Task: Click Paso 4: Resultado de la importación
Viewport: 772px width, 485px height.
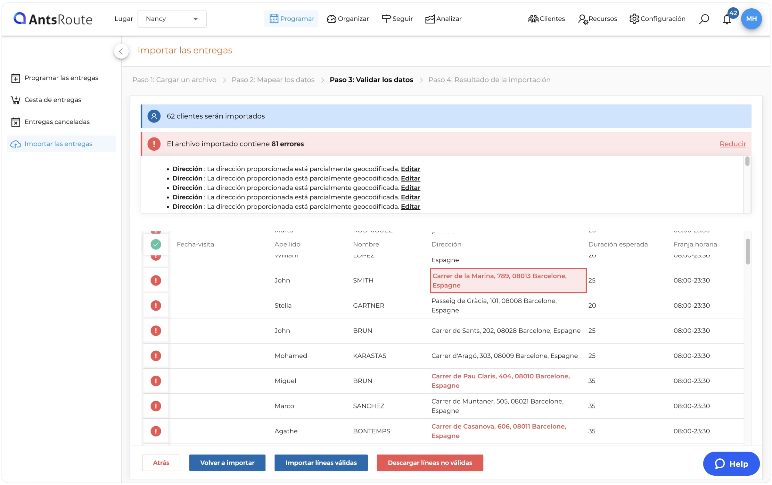Action: click(x=489, y=79)
